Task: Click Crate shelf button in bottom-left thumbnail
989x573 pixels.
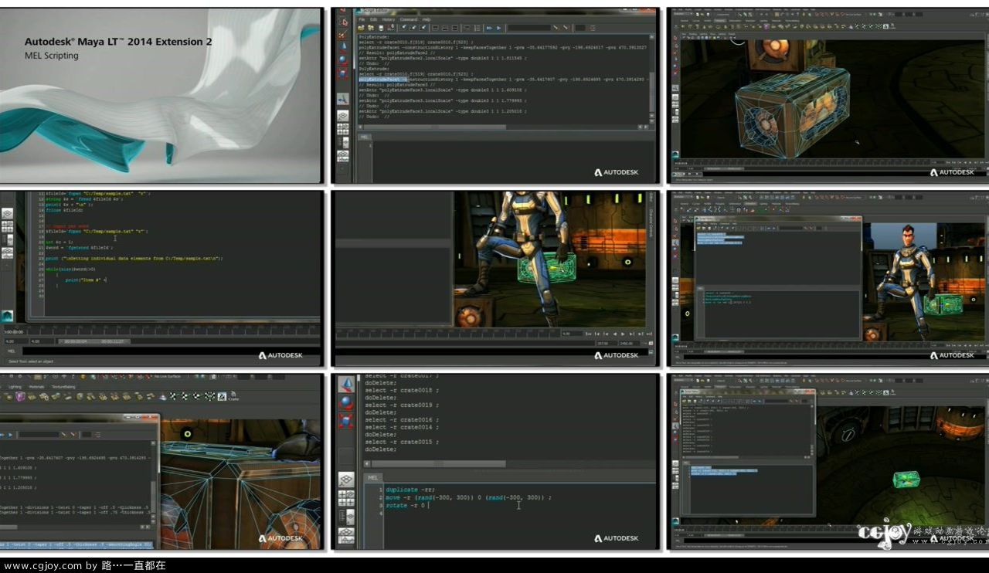Action: pyautogui.click(x=233, y=395)
